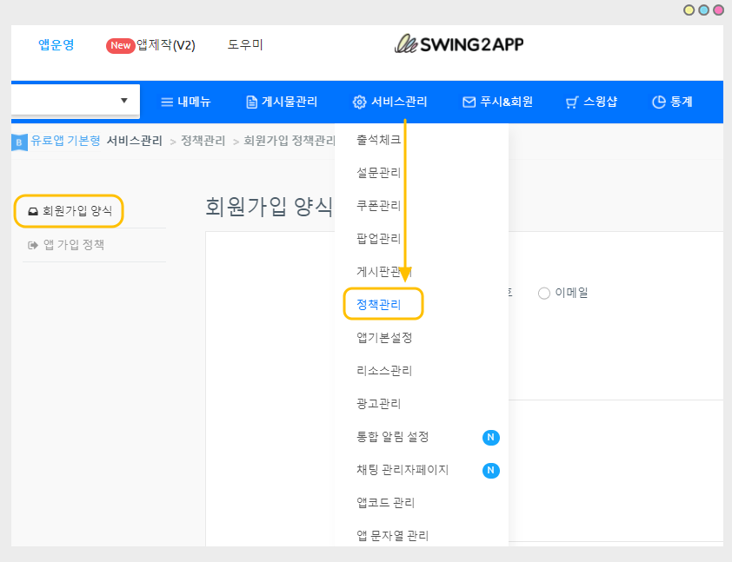Image resolution: width=732 pixels, height=562 pixels.
Task: Click the 서비스관리 gear menu
Action: click(x=389, y=102)
